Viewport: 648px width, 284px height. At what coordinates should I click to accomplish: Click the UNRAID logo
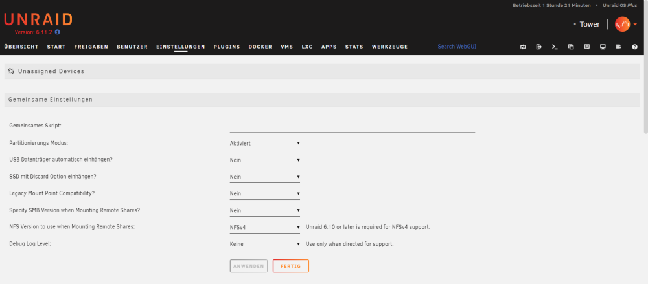coord(38,19)
